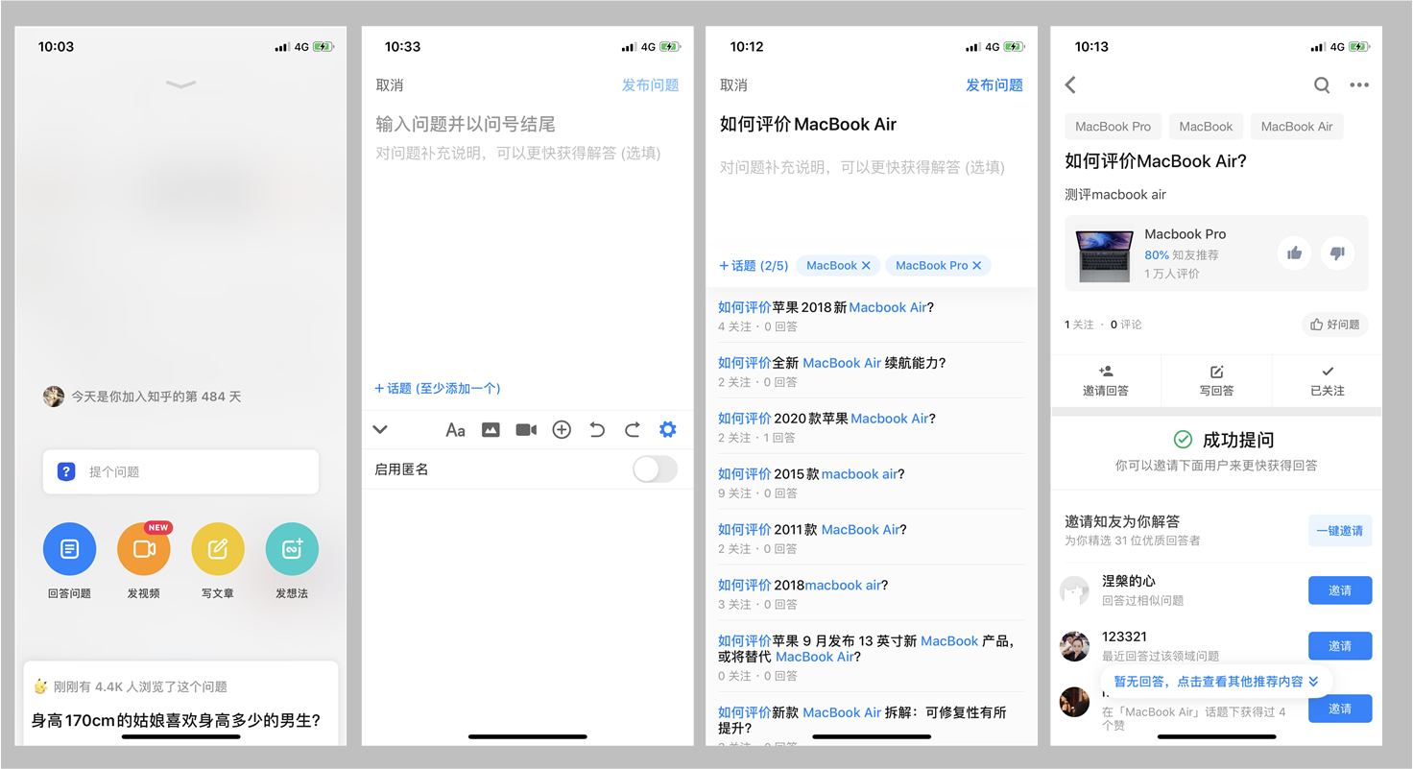Click the 提个问题 input box
Screen dimensions: 1413x769
coord(180,471)
